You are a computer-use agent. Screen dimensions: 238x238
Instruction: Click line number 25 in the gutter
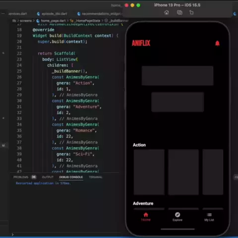click(19, 71)
